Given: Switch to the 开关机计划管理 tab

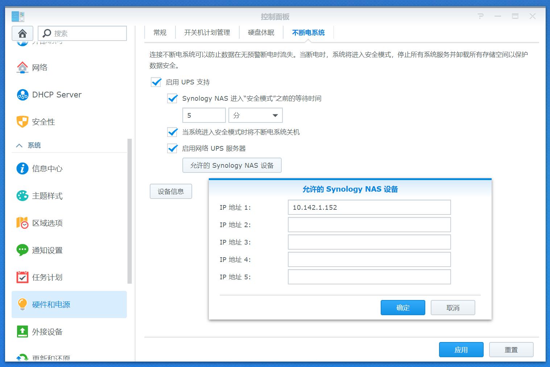Looking at the screenshot, I should point(207,32).
